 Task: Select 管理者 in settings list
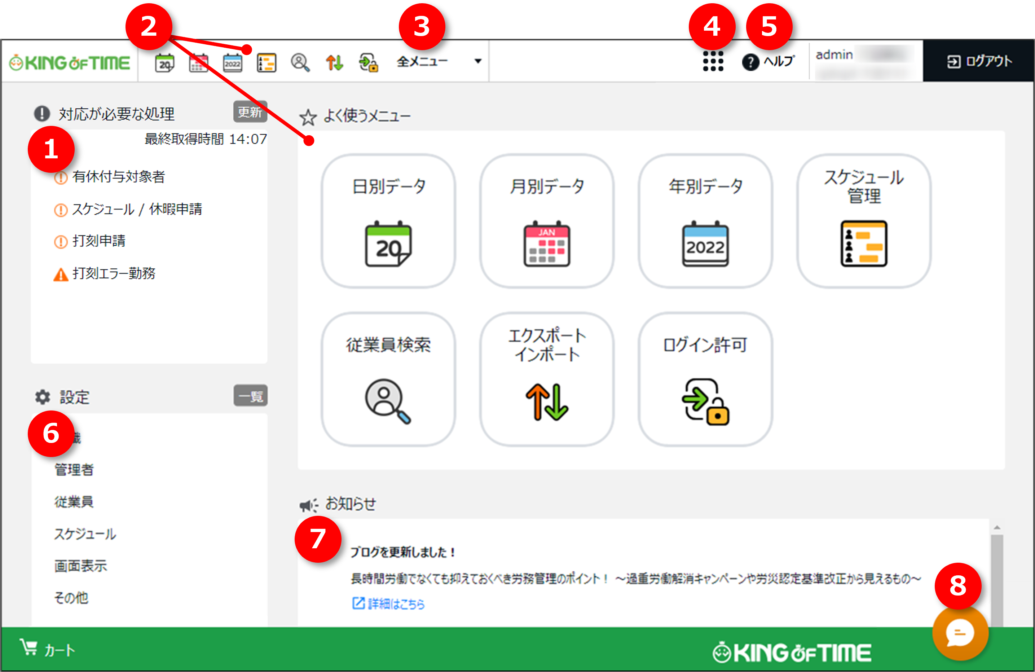pos(74,470)
